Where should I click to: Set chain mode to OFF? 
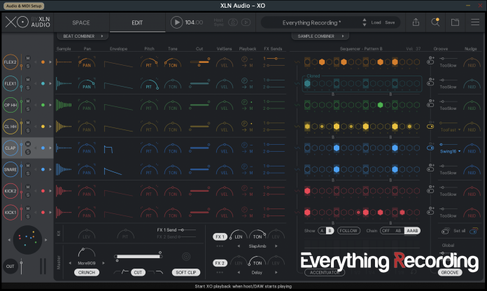pyautogui.click(x=386, y=231)
